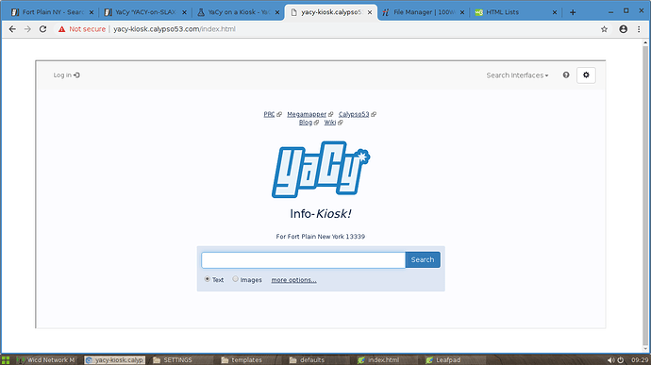Expand the Search Interfaces dropdown
The height and width of the screenshot is (365, 651).
pos(517,75)
